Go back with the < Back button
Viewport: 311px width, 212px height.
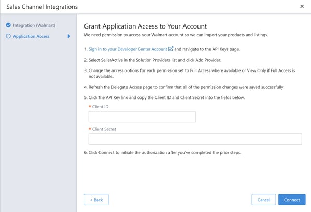tap(96, 200)
